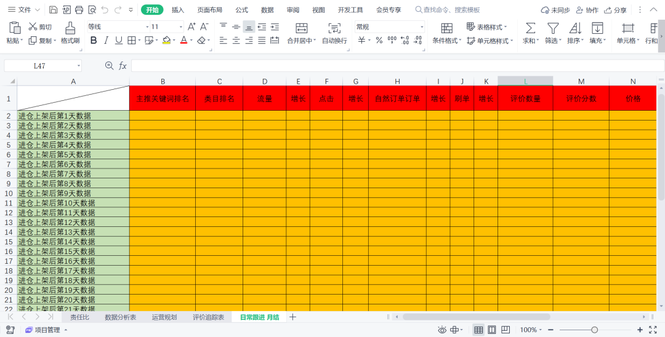Expand the borders dropdown arrow

pos(140,41)
